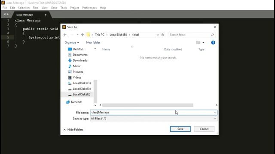The height and width of the screenshot is (154, 275).
Task: Click This PC in the address breadcrumb
Action: pos(100,35)
